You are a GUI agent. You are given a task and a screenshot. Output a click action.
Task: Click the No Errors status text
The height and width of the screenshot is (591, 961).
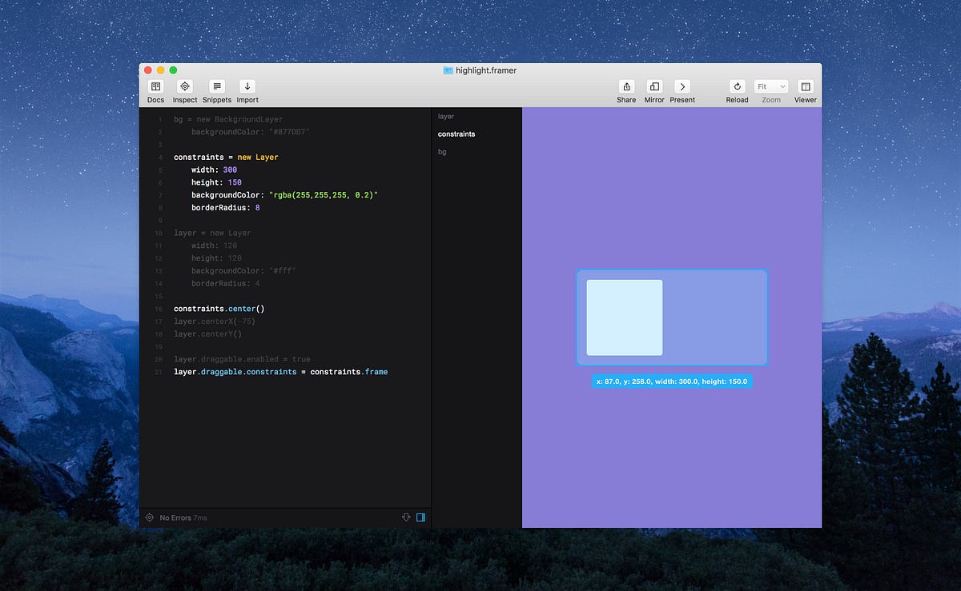(x=178, y=517)
